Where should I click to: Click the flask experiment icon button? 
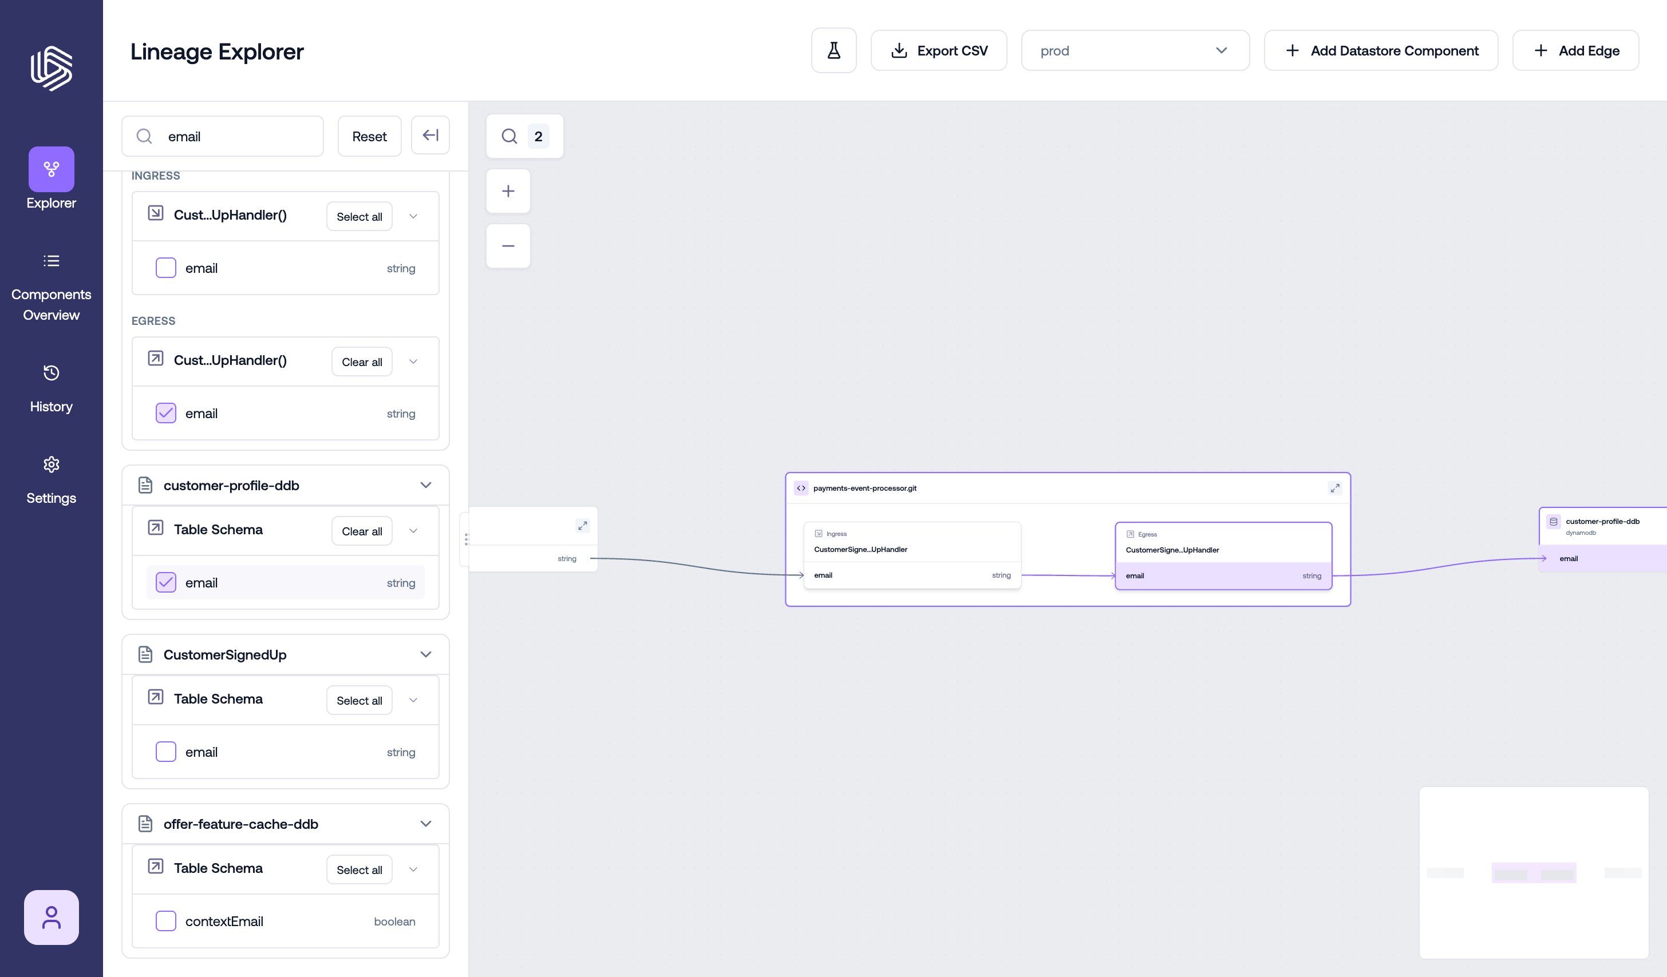[833, 50]
